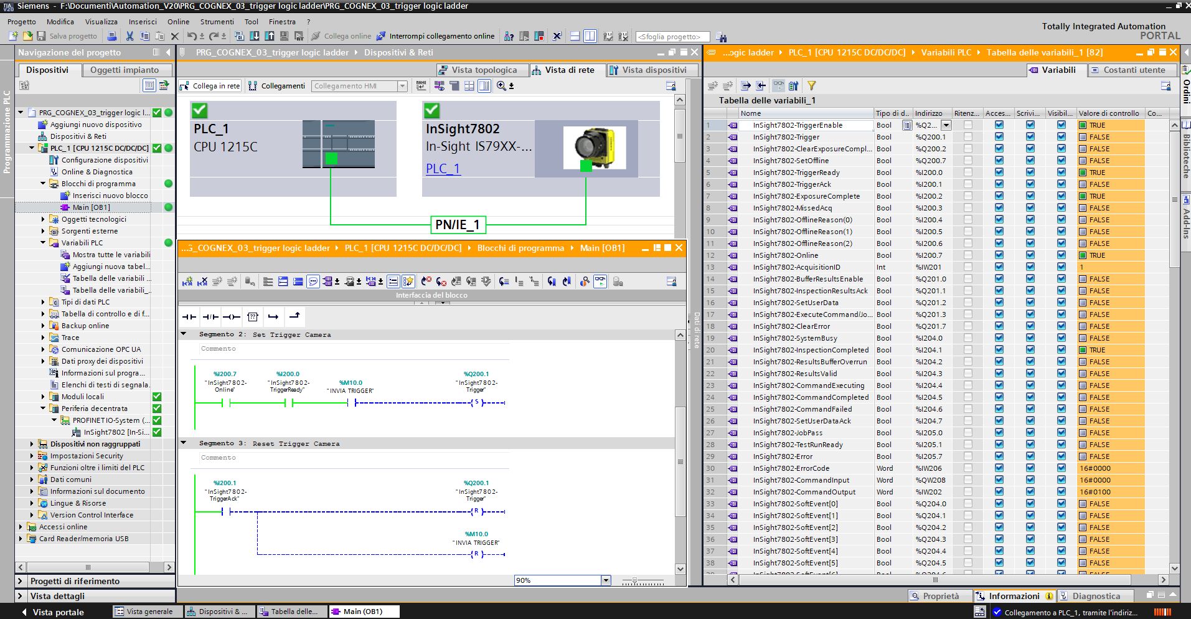Expand the Progetti di riferimento section
Viewport: 1191px width, 619px height.
pos(19,581)
